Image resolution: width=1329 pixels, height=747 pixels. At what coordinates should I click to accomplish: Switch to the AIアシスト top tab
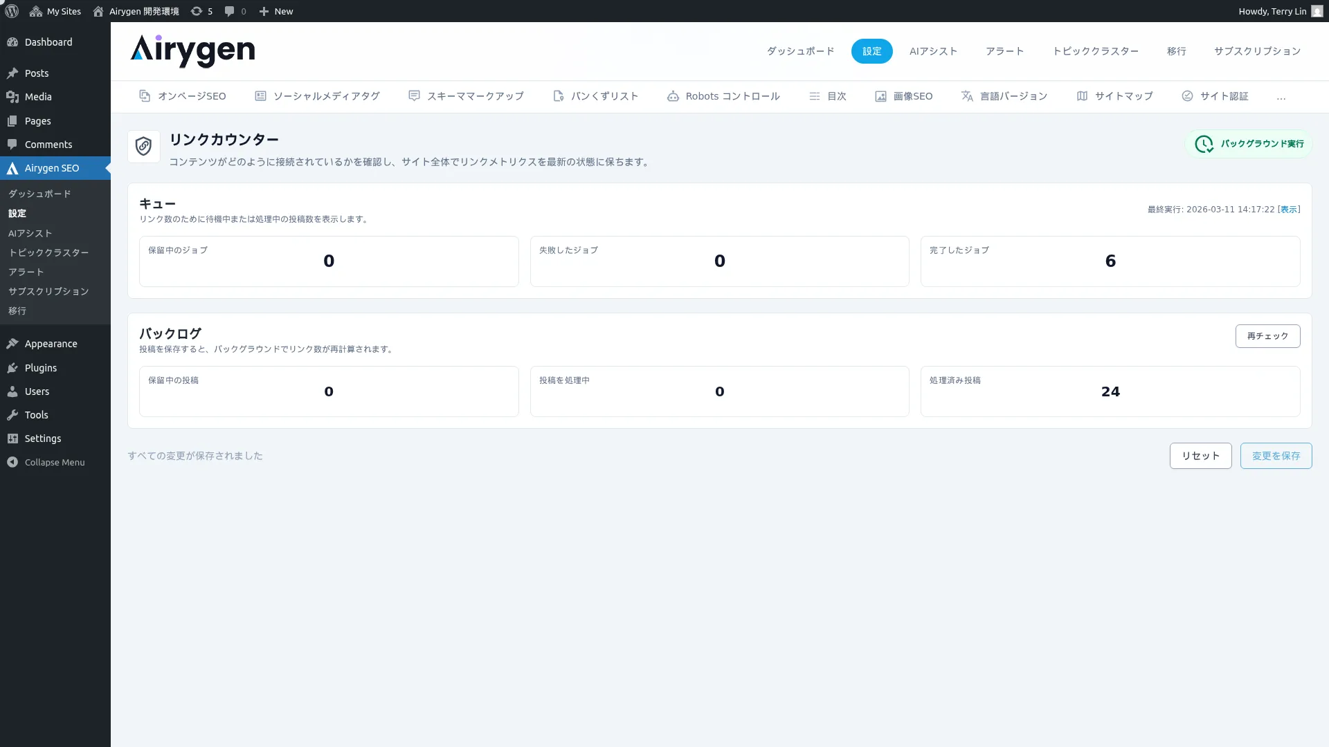(x=934, y=51)
